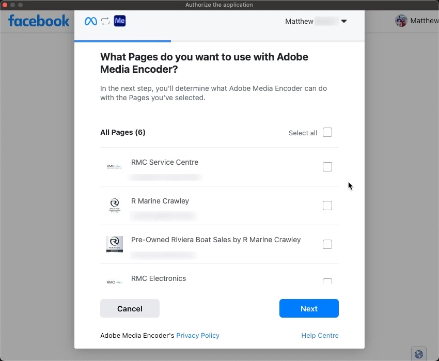Click the Adobe Media Encoder Me icon
The width and height of the screenshot is (439, 361).
[x=120, y=21]
